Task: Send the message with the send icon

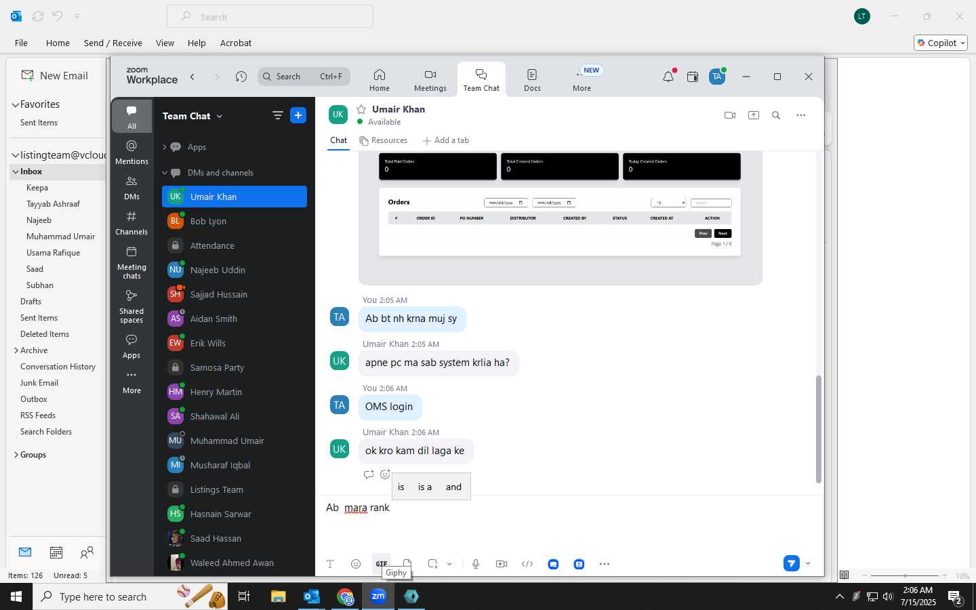Action: (x=791, y=563)
